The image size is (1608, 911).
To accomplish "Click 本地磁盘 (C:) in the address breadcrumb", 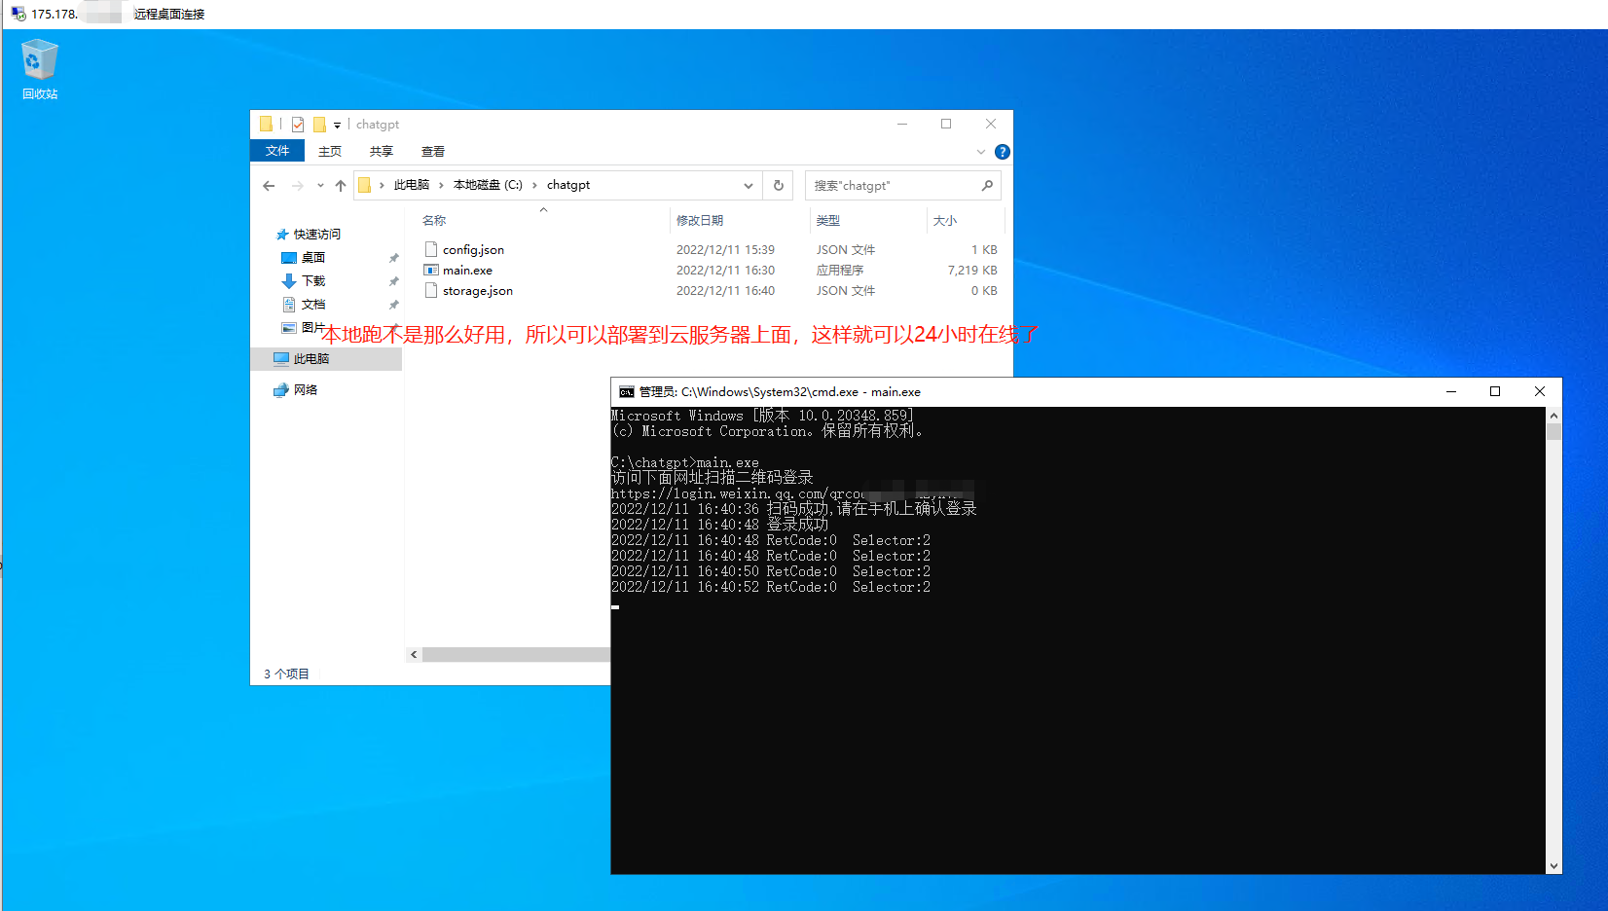I will 488,185.
